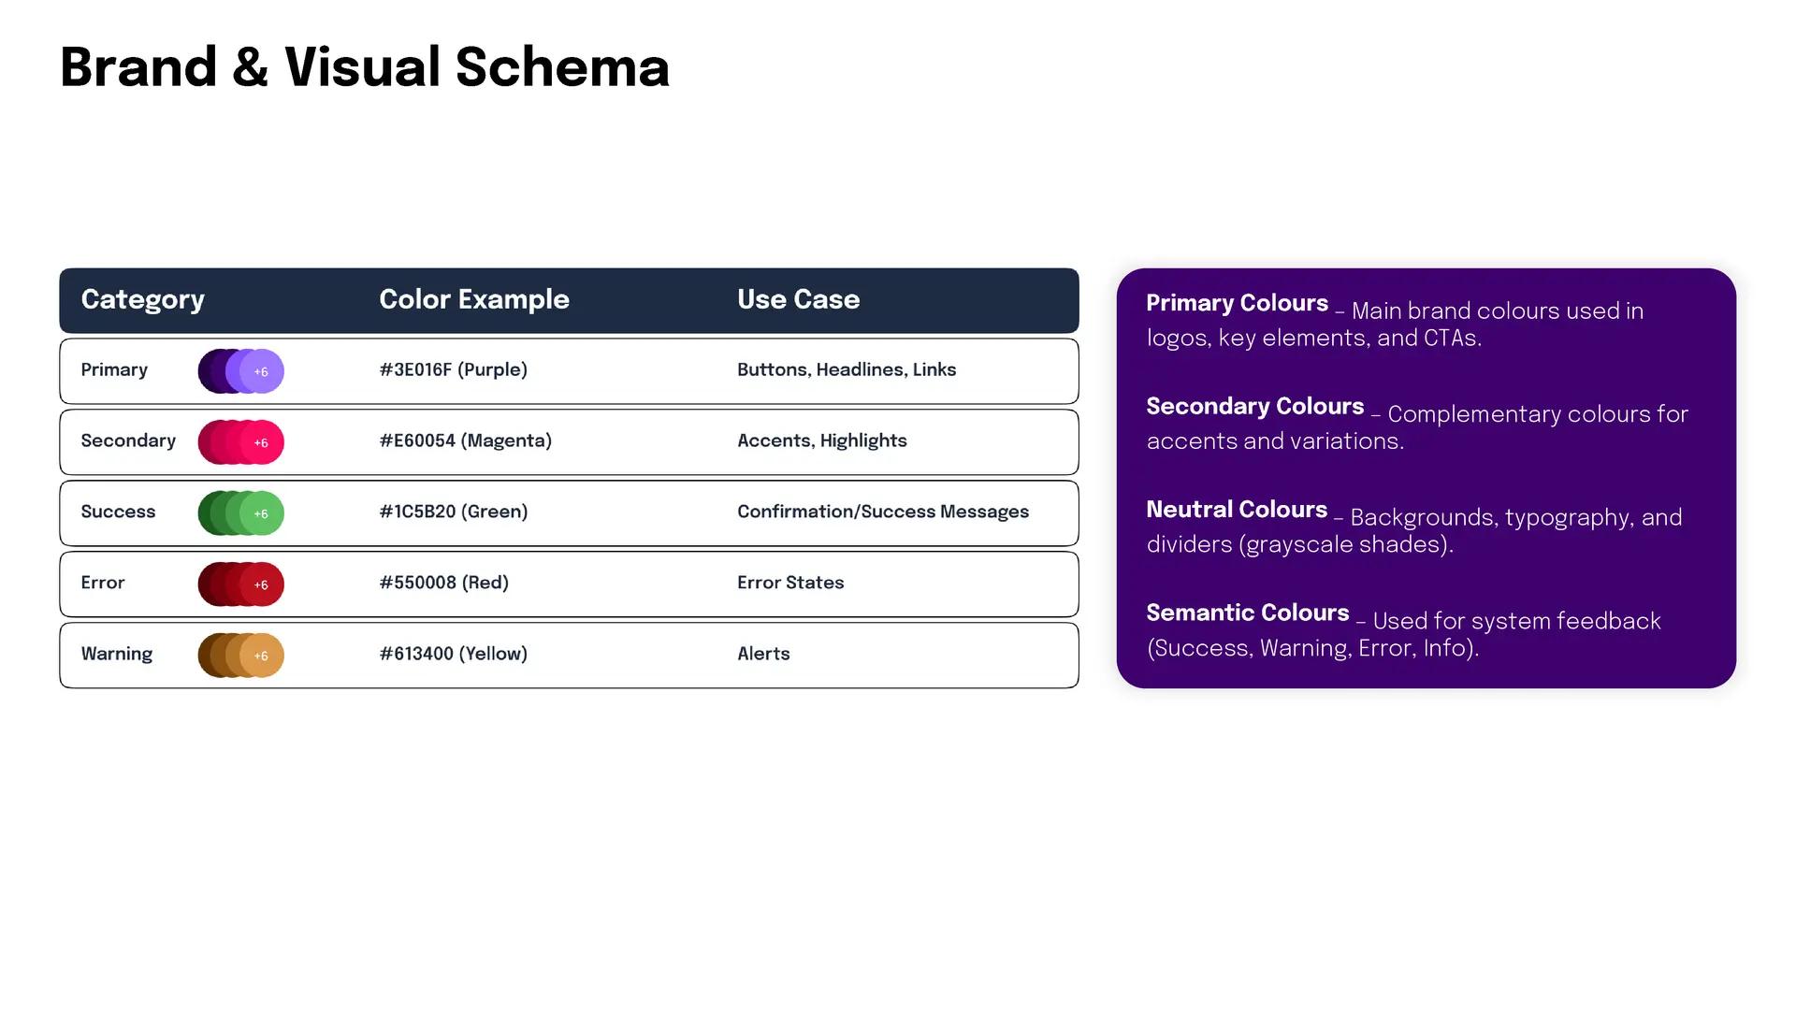Click the Category column header
Screen dimensions: 1796x1010
142,300
